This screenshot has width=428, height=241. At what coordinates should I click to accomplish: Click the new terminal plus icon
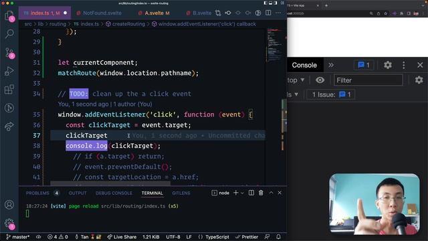click(236, 193)
